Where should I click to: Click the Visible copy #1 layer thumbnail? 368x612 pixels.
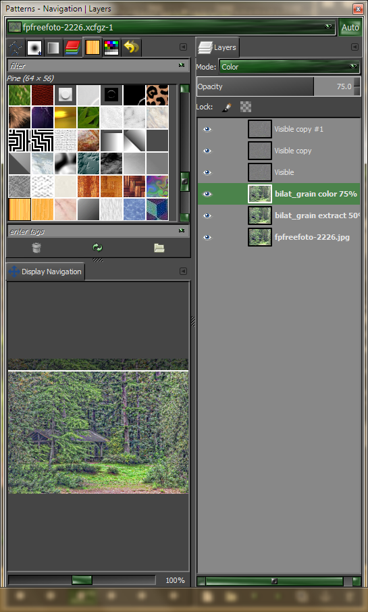pos(260,129)
